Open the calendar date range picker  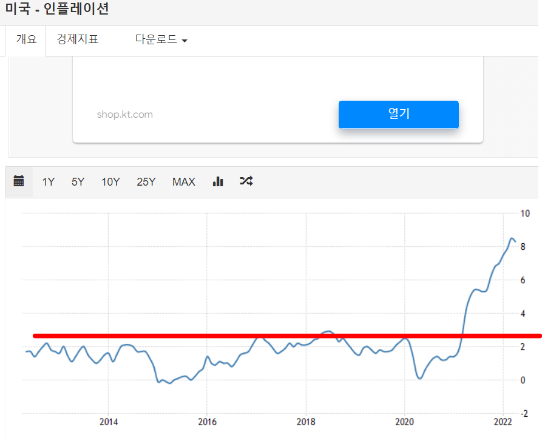click(19, 181)
